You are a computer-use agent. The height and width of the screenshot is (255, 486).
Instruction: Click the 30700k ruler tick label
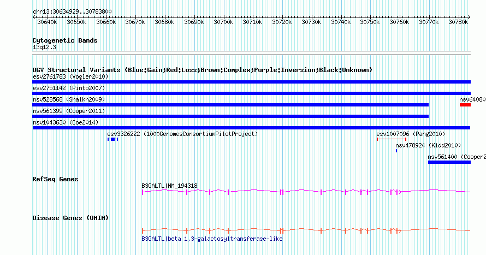[x=223, y=22]
